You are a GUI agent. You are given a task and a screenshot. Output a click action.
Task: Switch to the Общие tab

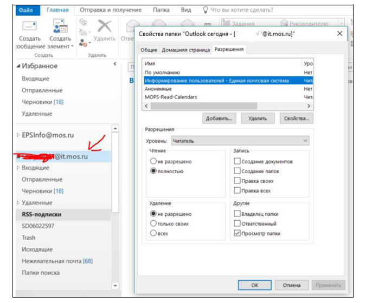click(x=149, y=50)
